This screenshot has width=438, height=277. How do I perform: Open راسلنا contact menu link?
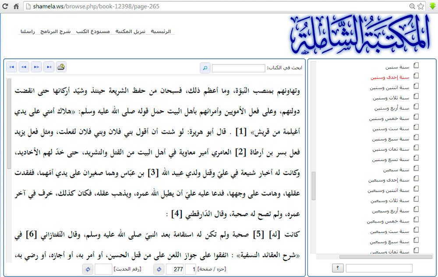pyautogui.click(x=28, y=31)
